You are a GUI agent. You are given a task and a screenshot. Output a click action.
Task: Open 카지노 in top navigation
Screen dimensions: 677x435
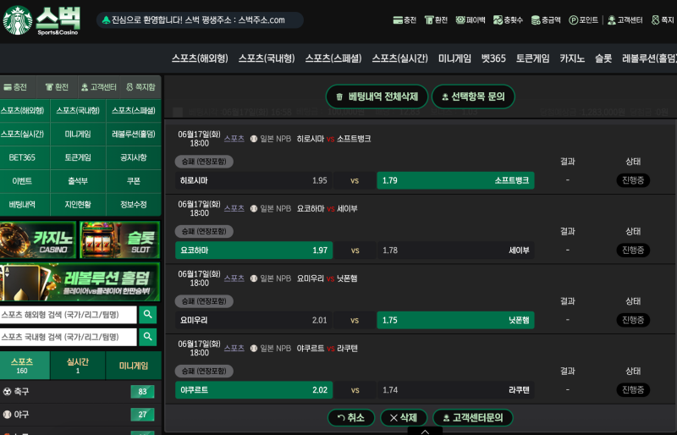(572, 58)
